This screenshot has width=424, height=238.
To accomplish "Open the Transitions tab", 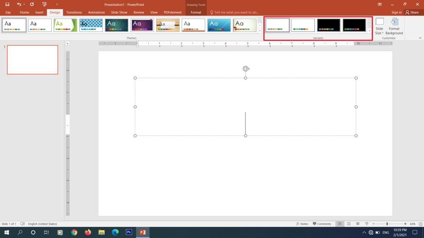I will [74, 12].
